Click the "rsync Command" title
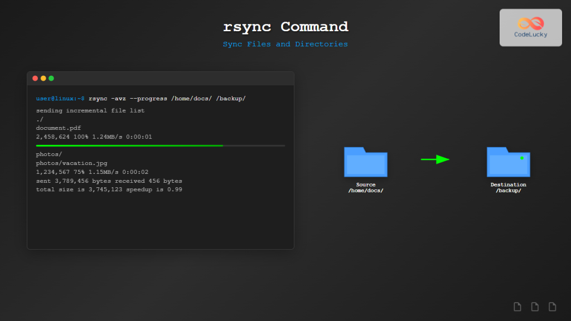The height and width of the screenshot is (321, 571). 285,27
